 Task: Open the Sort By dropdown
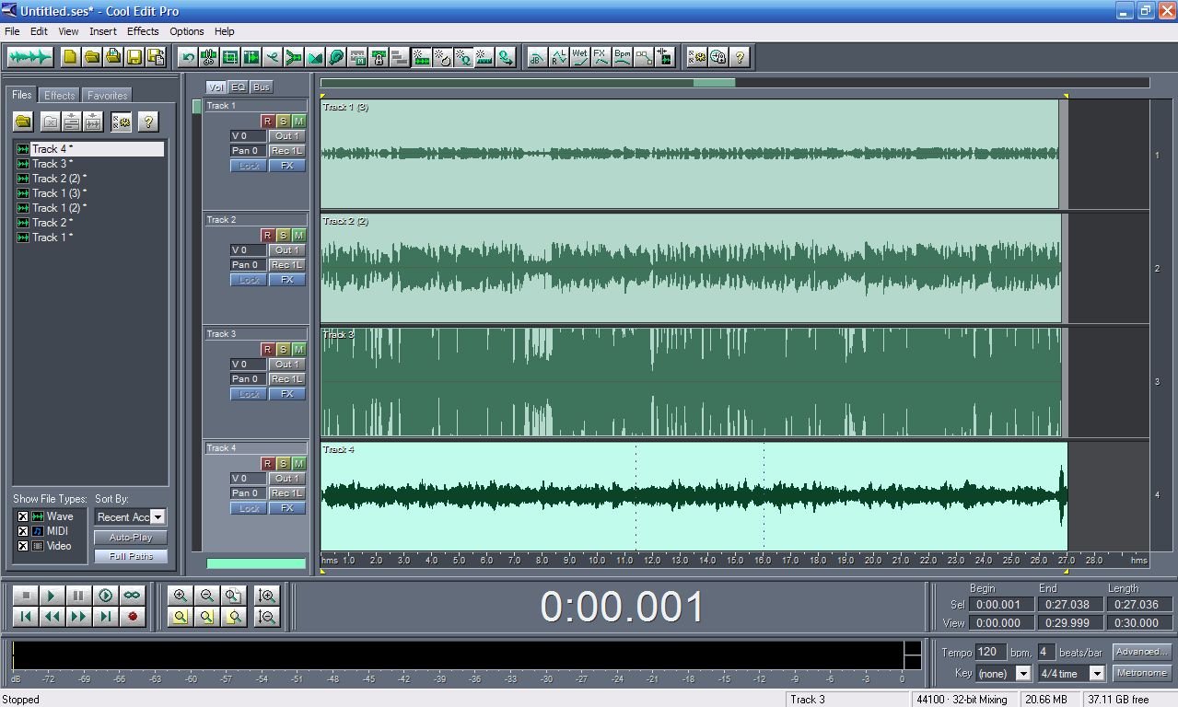(x=158, y=517)
